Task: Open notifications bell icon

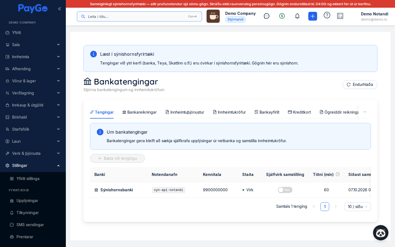Action: coord(297,16)
